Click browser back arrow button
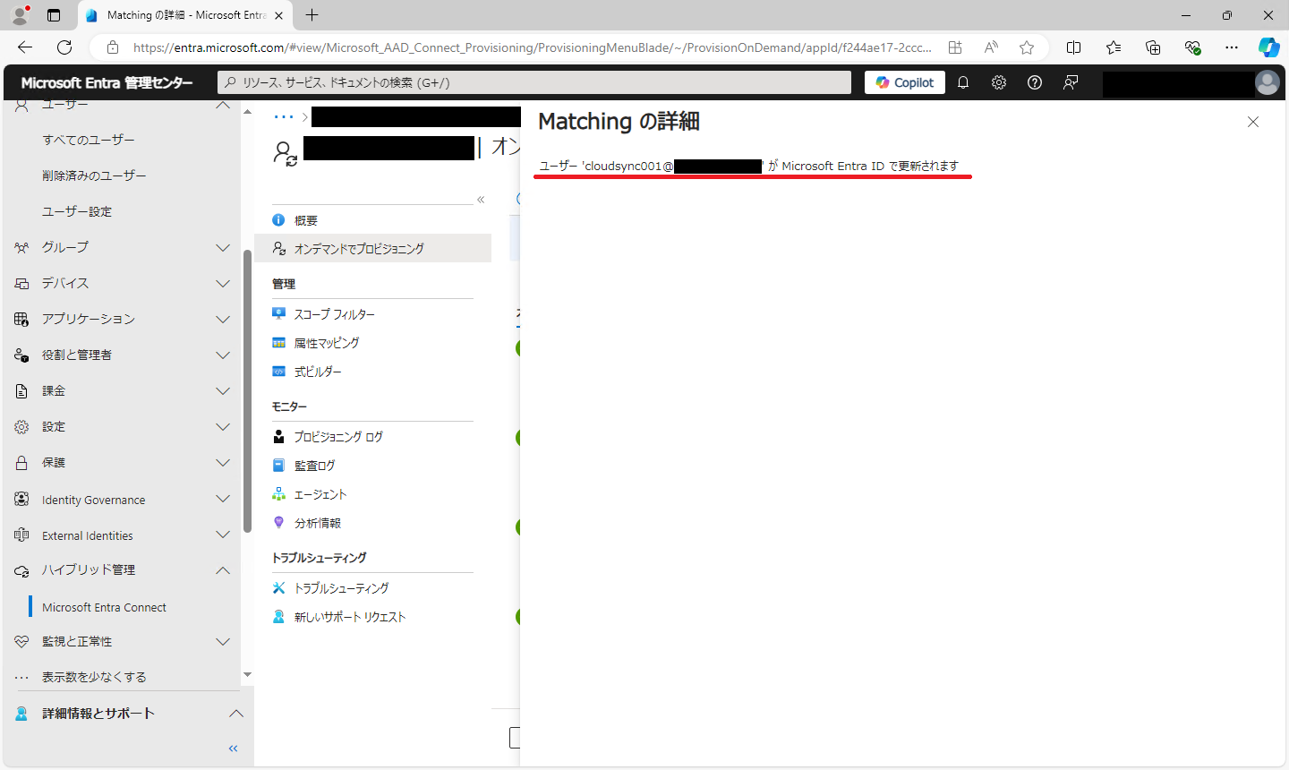The image size is (1289, 770). click(x=25, y=47)
